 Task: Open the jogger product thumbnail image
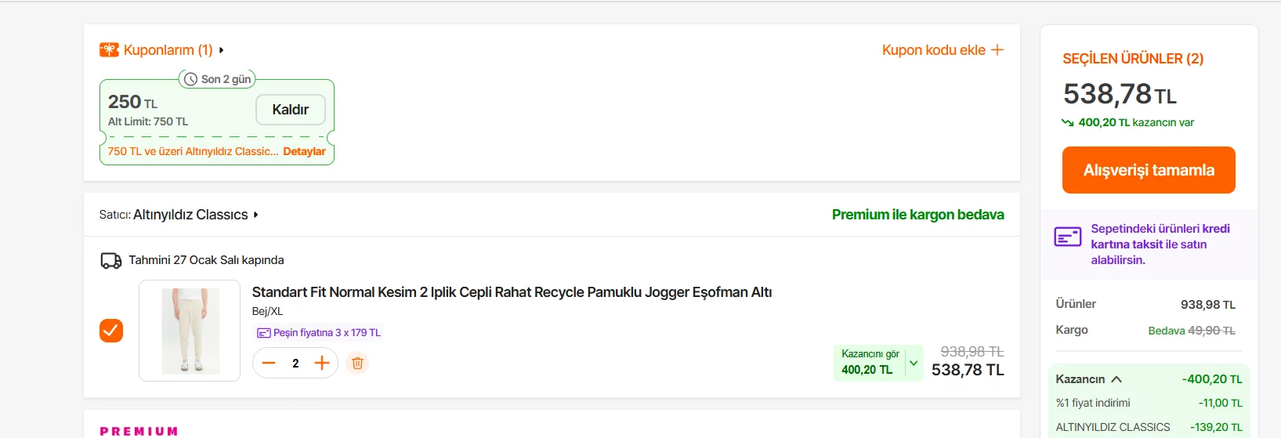point(190,331)
